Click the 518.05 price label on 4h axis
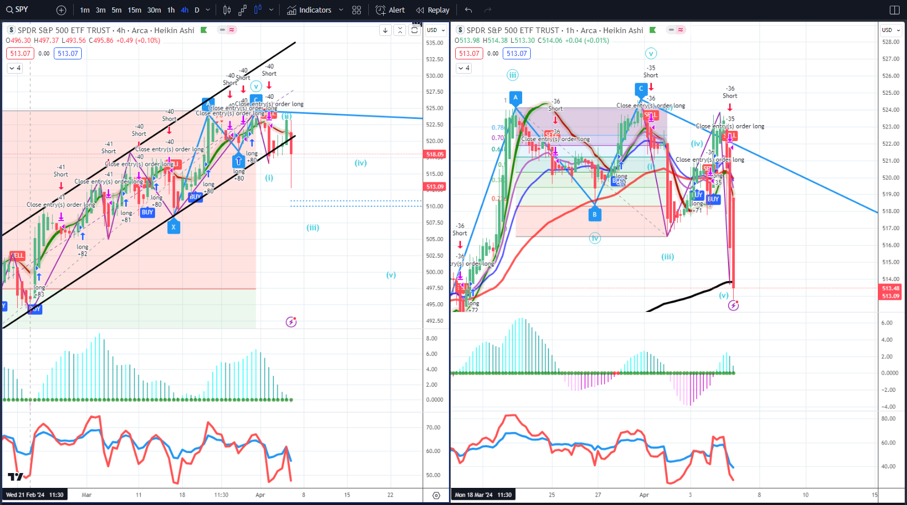This screenshot has height=505, width=907. tap(435, 154)
